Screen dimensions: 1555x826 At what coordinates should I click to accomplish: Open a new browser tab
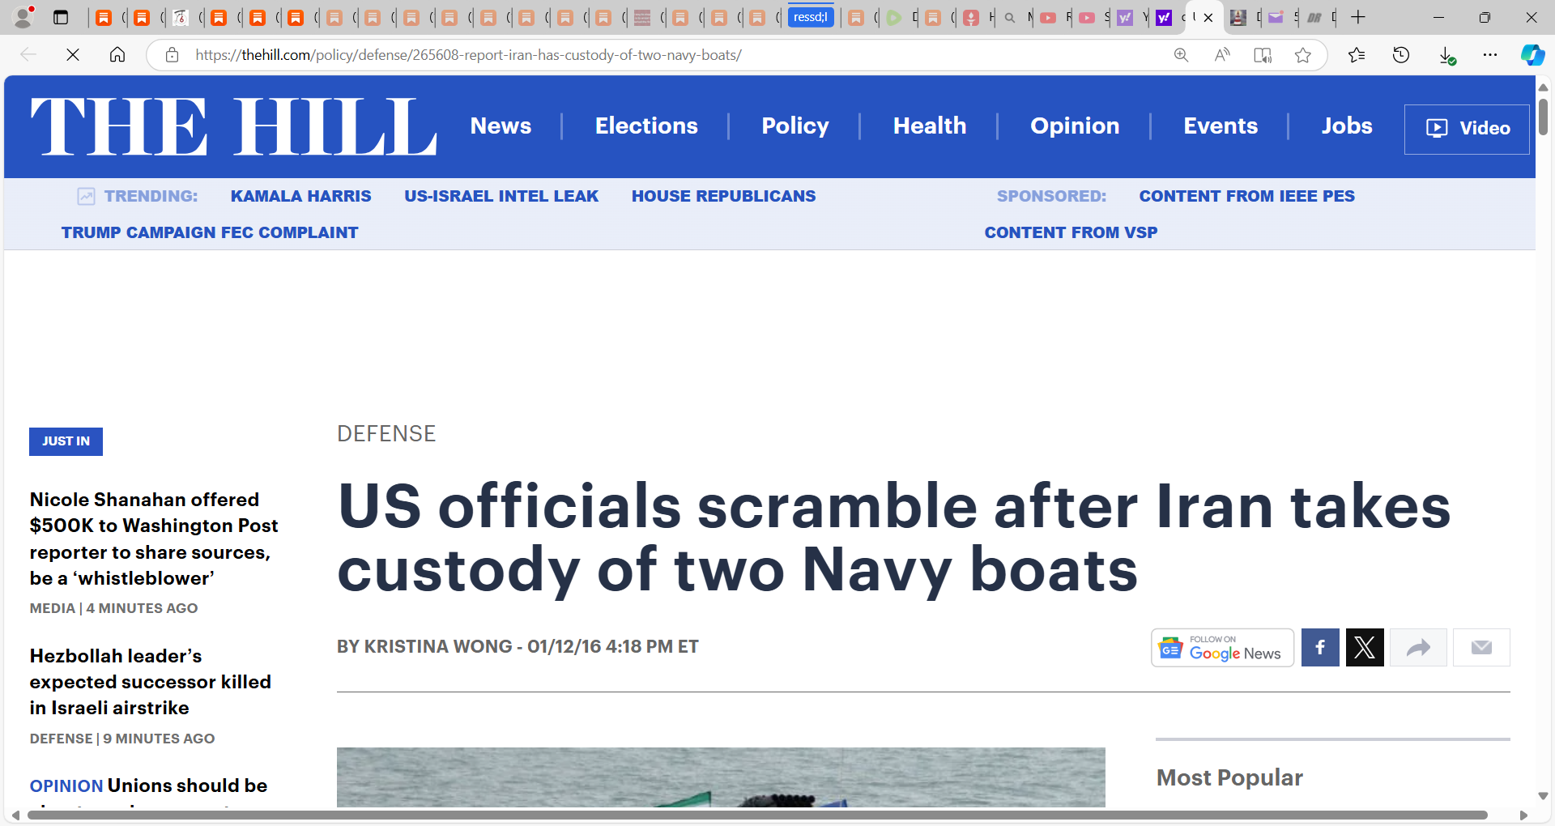click(x=1358, y=17)
